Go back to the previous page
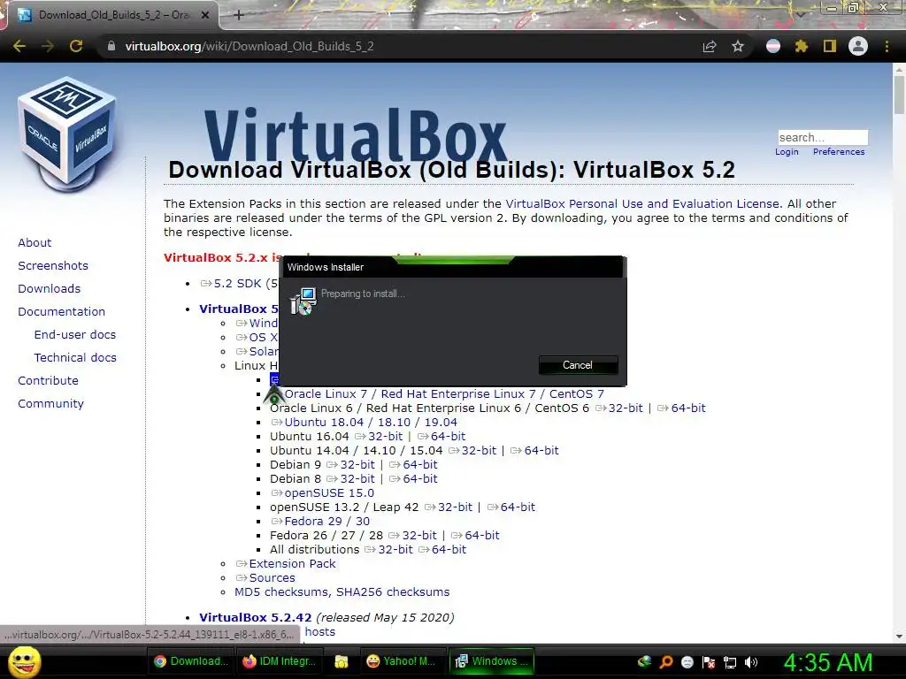The width and height of the screenshot is (906, 679). tap(19, 46)
